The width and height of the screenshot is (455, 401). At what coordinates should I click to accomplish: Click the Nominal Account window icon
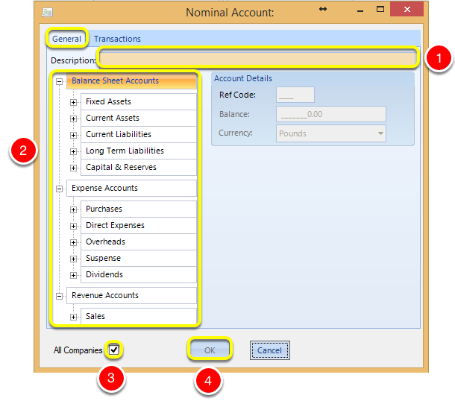(x=47, y=13)
